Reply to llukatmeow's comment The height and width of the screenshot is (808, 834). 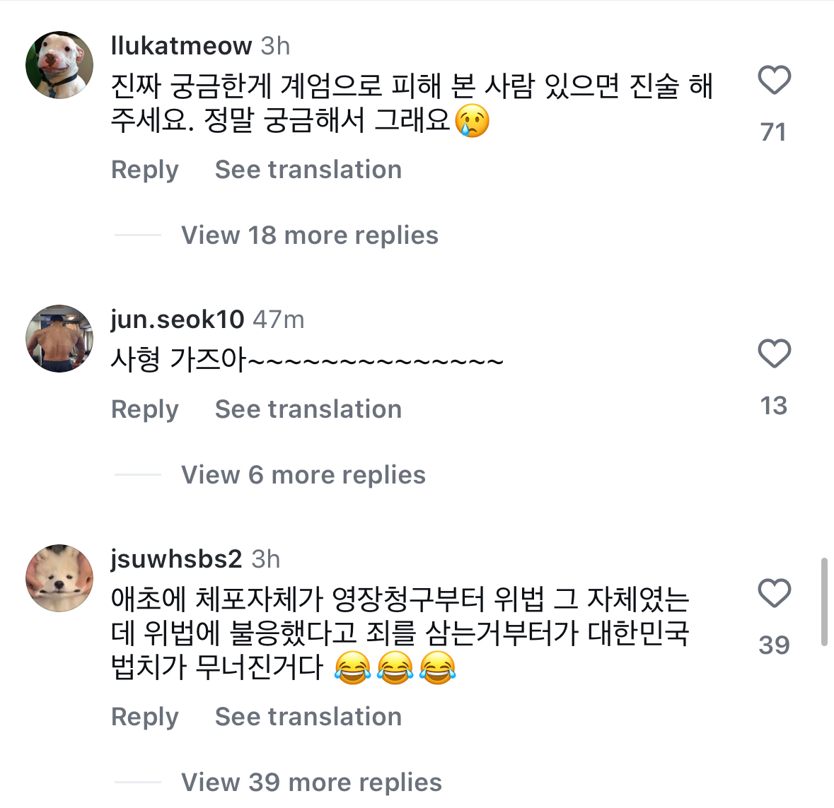click(x=145, y=170)
